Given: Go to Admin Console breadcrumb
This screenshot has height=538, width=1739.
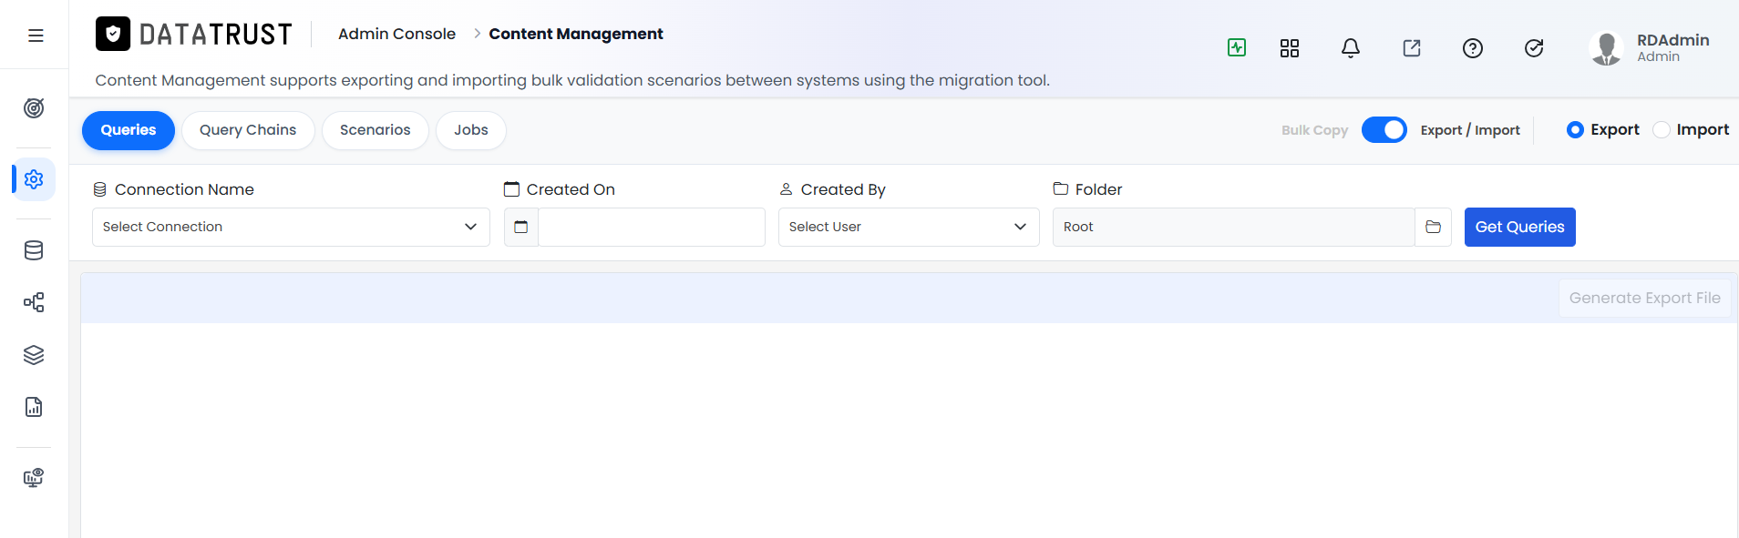Looking at the screenshot, I should click(396, 34).
